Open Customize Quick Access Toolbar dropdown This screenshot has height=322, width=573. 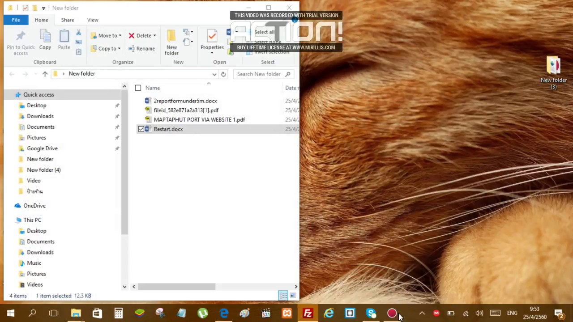click(x=43, y=8)
